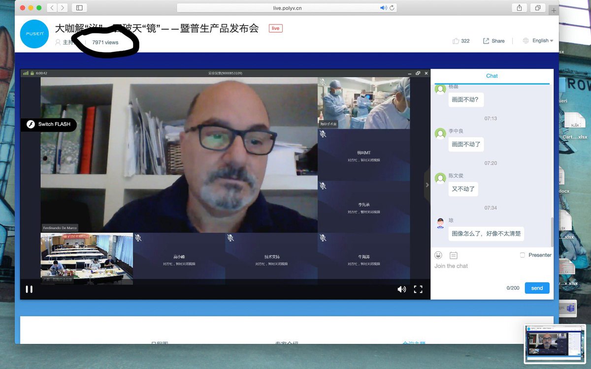Mute the video player volume
591x369 pixels.
tap(402, 289)
